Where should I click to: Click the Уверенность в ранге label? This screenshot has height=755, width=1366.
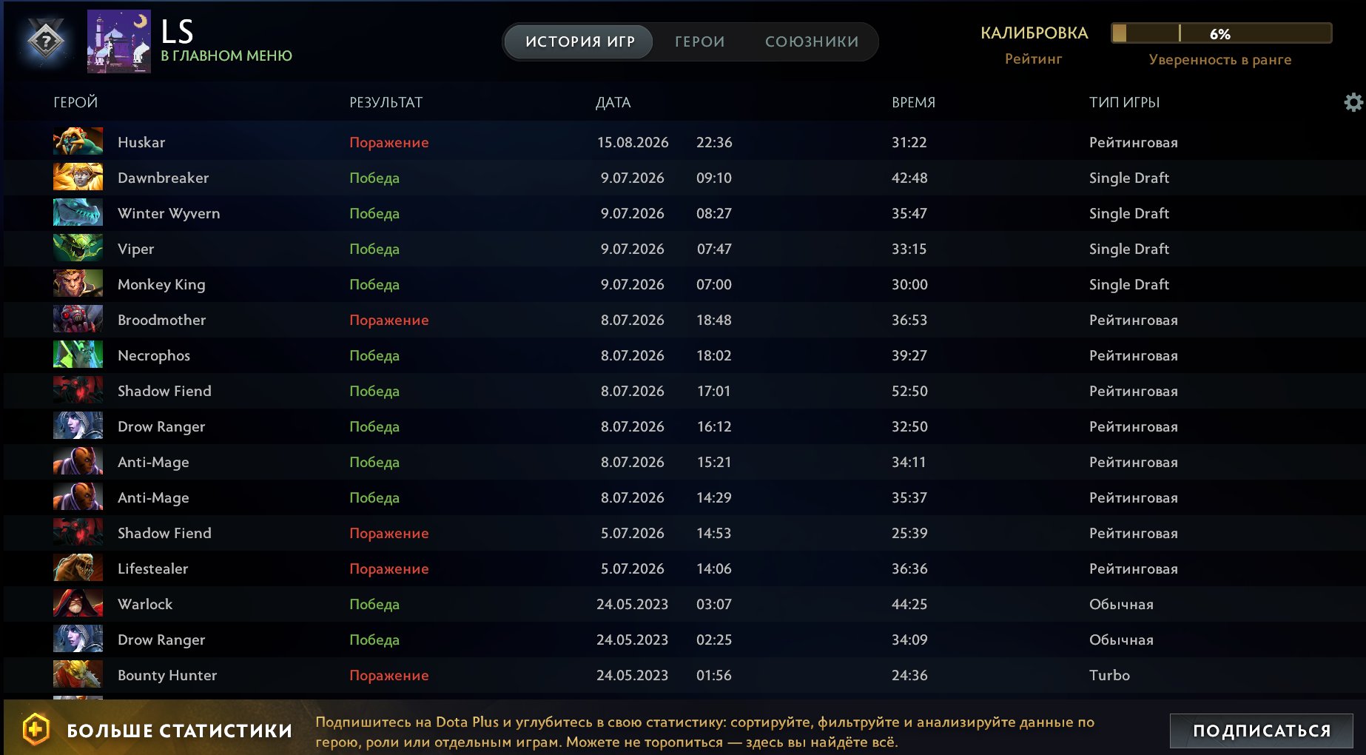click(1219, 59)
